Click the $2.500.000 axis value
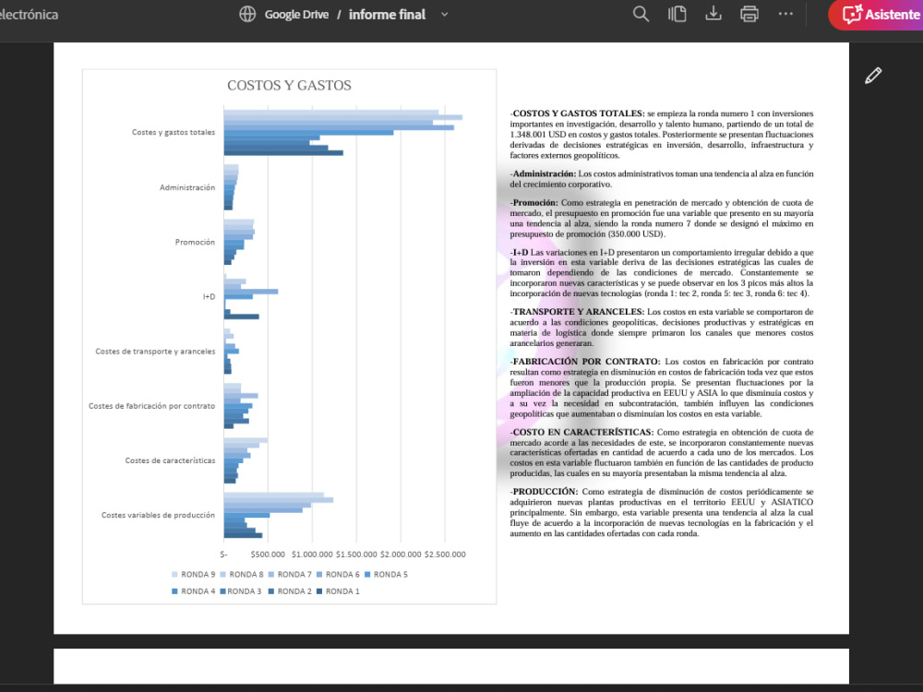Image resolution: width=923 pixels, height=692 pixels. (445, 555)
